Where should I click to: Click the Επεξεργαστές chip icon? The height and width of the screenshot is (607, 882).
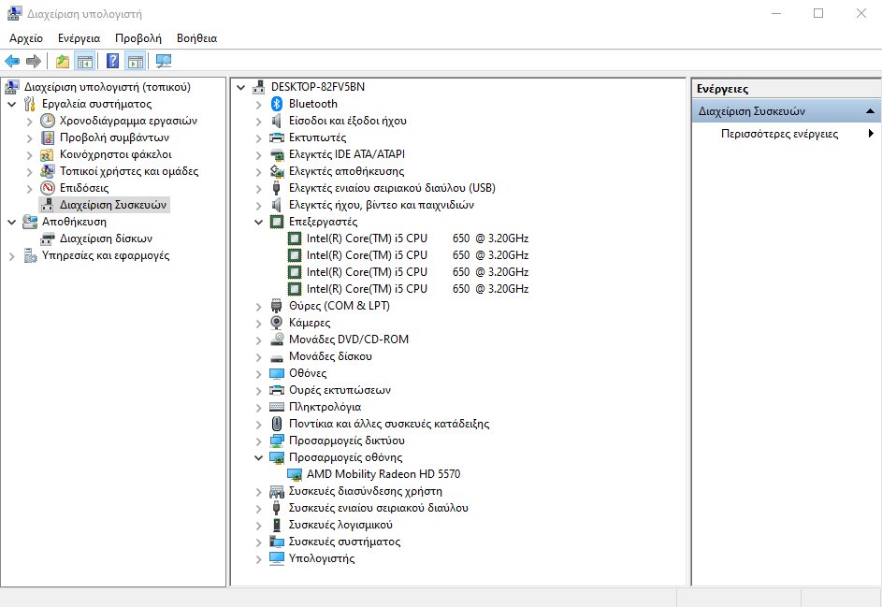click(276, 222)
